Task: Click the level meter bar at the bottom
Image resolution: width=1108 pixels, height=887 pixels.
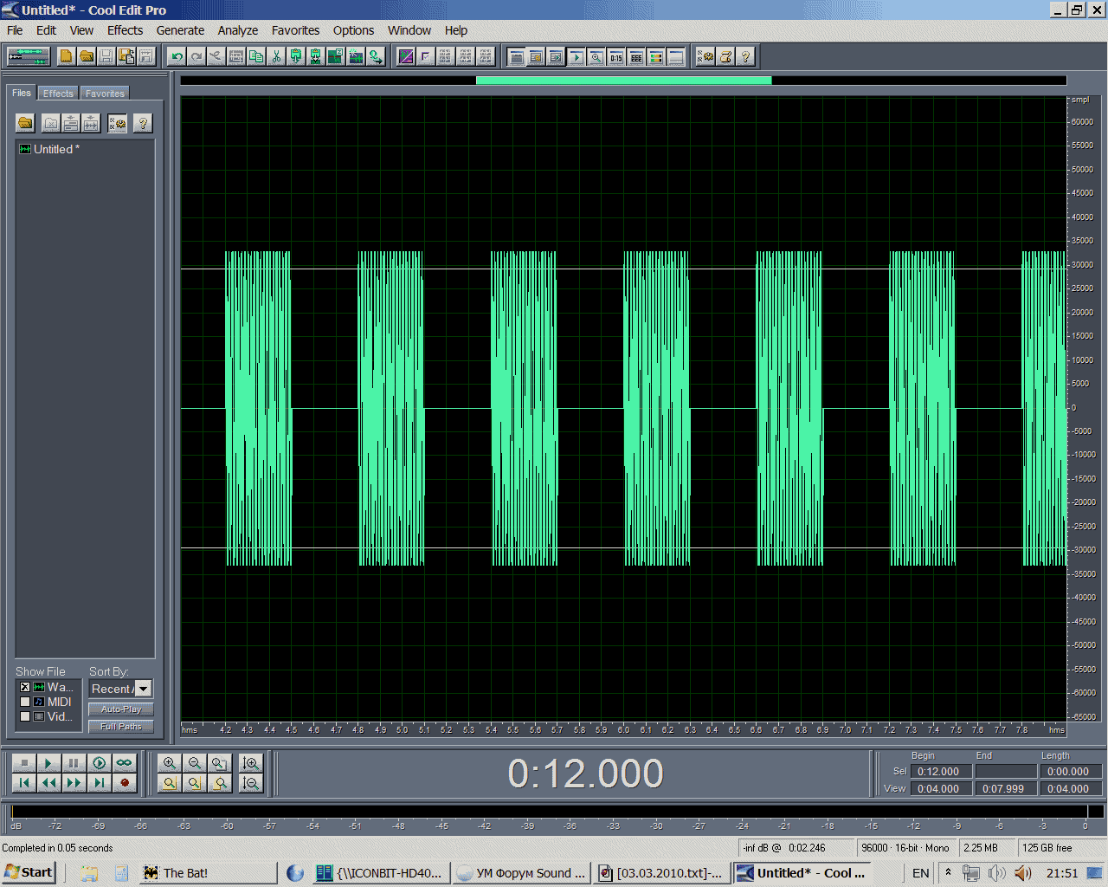Action: [557, 812]
